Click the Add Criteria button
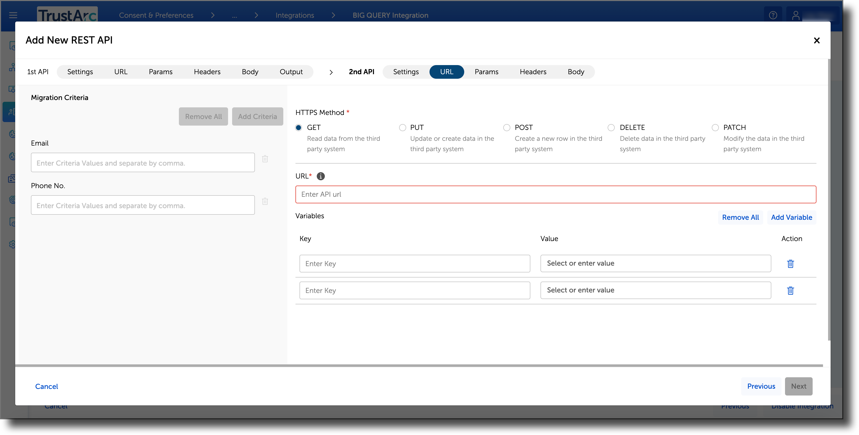The width and height of the screenshot is (859, 435). [257, 117]
